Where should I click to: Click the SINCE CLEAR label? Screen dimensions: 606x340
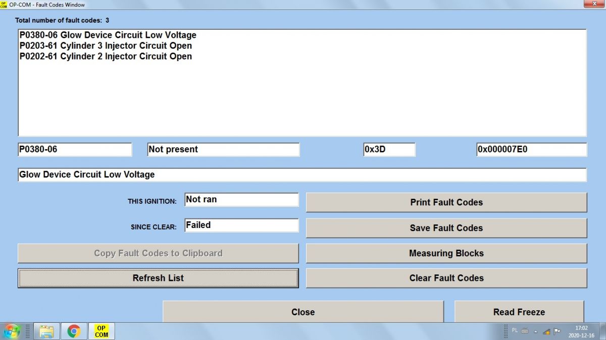click(x=154, y=227)
